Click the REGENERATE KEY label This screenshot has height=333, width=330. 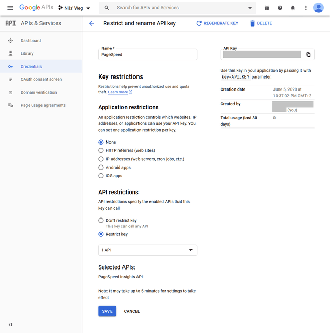tap(221, 23)
